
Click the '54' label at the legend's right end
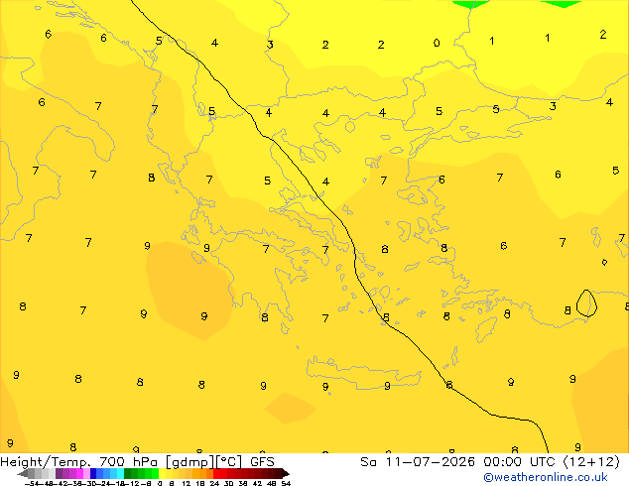[x=286, y=483]
